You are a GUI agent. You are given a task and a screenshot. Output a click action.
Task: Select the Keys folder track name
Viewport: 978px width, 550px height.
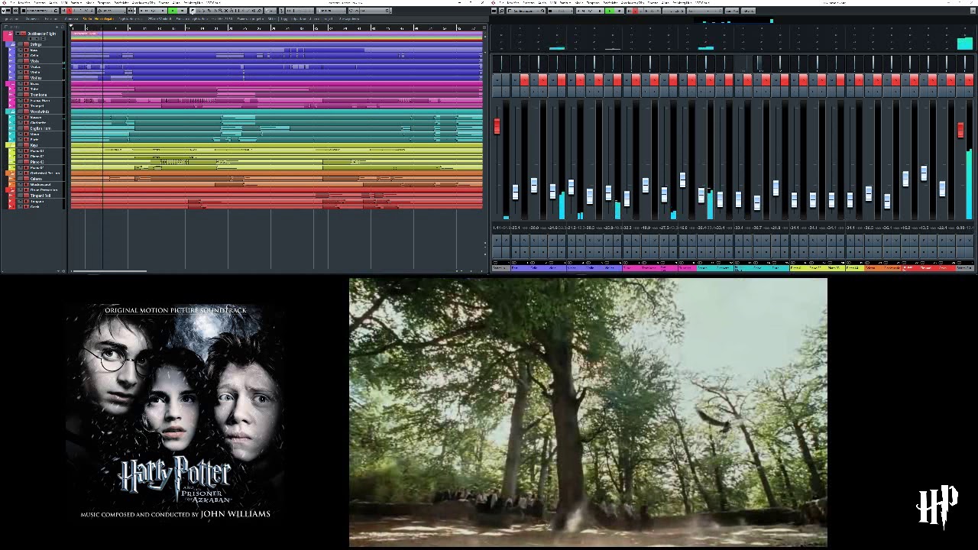pos(34,145)
